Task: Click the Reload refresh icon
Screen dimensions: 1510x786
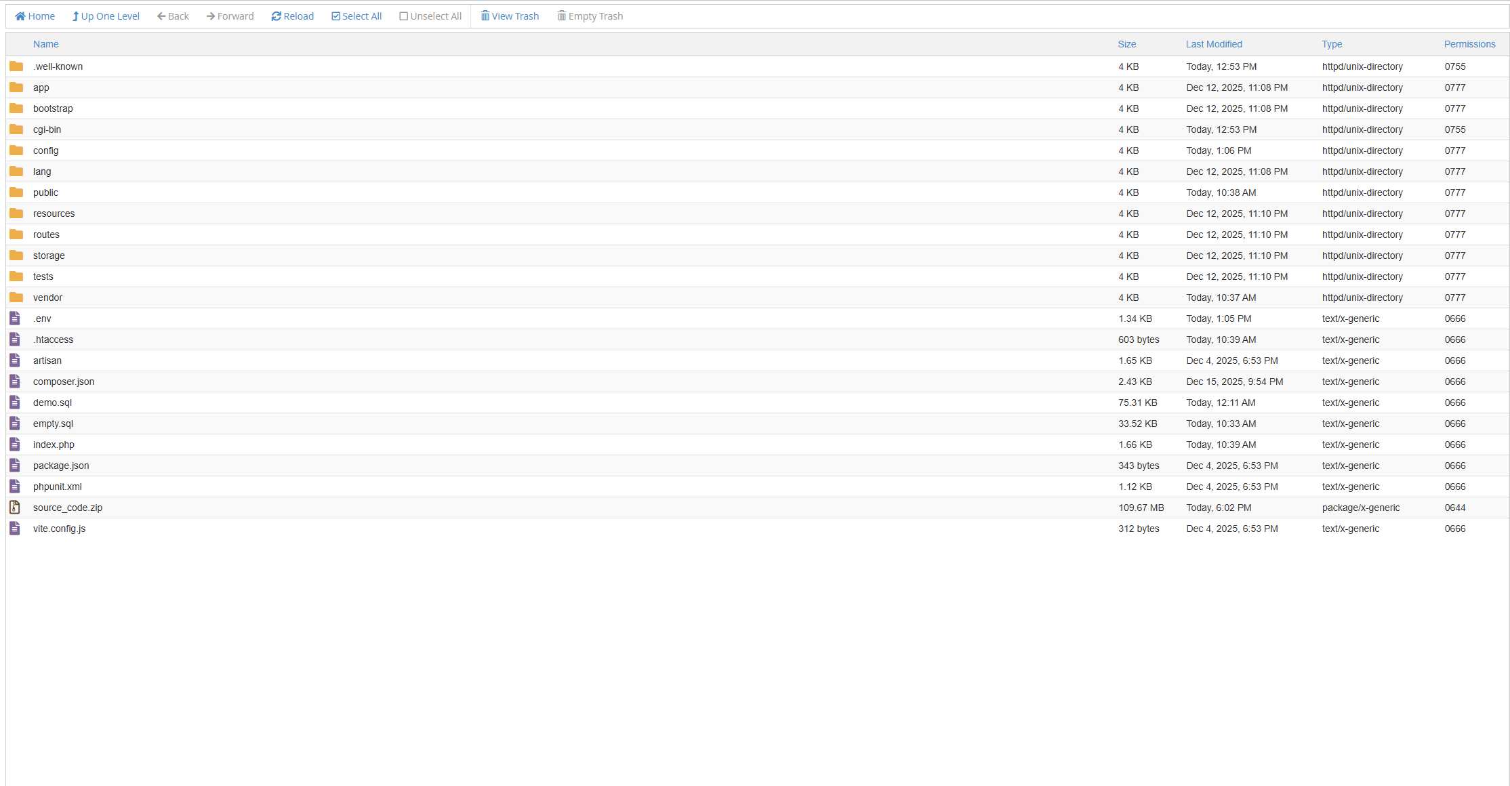Action: (x=275, y=16)
